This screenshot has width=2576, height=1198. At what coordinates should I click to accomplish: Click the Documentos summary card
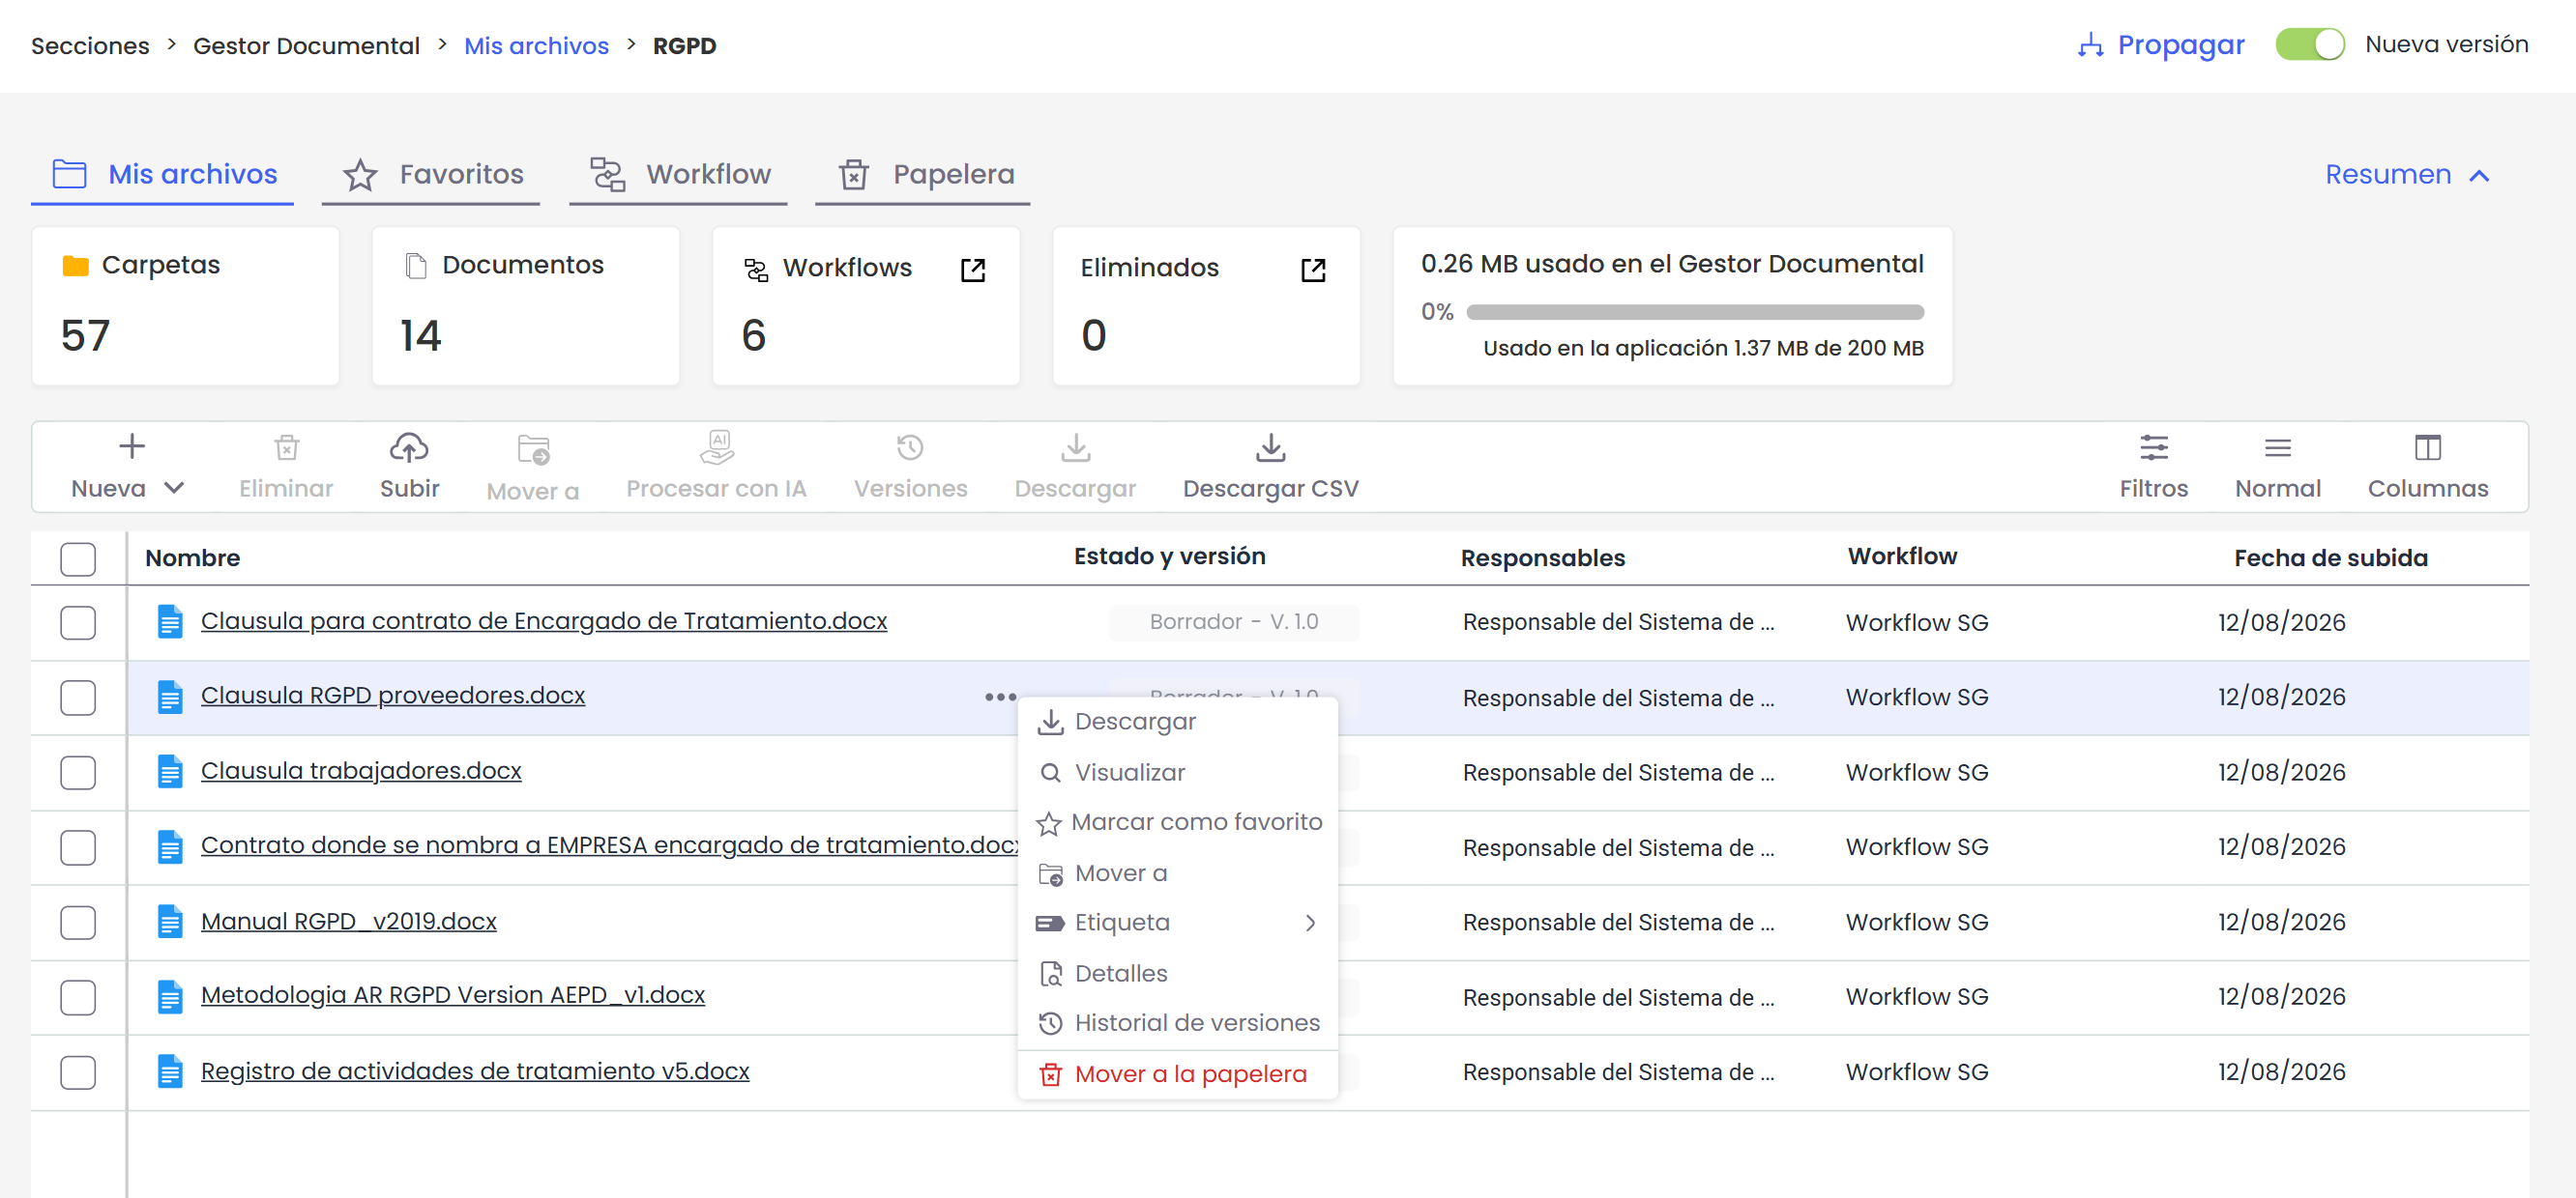point(526,305)
